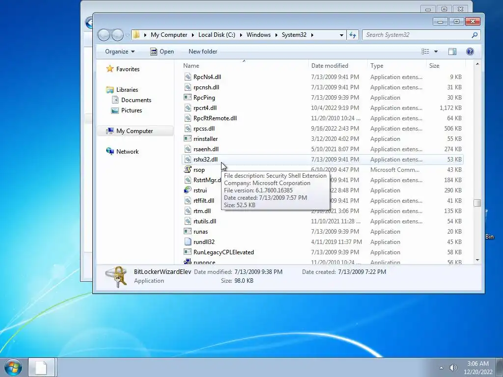Click the Forward navigation arrow button
The image size is (503, 377).
pos(117,35)
